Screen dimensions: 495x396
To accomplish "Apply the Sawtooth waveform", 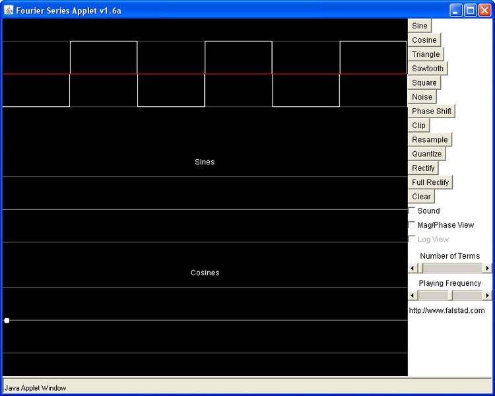I will 428,68.
